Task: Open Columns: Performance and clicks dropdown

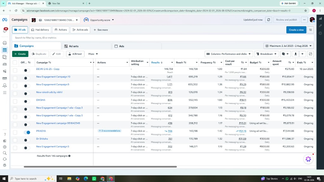Action: [x=229, y=54]
